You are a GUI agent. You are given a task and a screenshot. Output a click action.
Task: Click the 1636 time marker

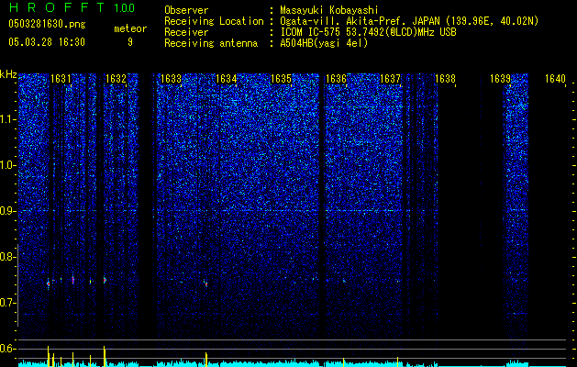pyautogui.click(x=336, y=79)
